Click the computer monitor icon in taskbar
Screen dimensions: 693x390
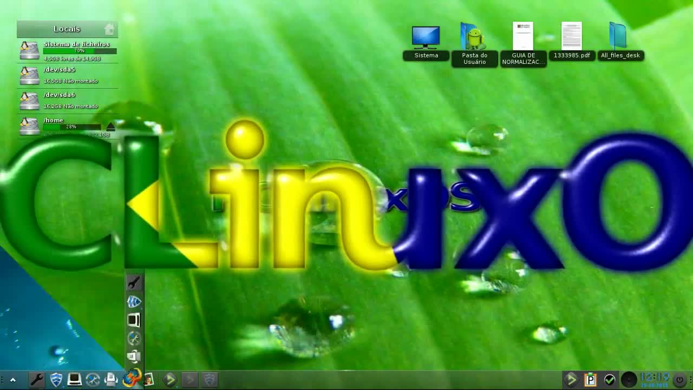click(75, 379)
